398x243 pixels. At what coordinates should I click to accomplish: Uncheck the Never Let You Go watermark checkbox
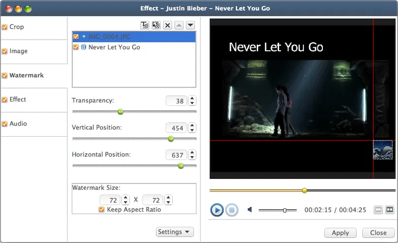(76, 47)
